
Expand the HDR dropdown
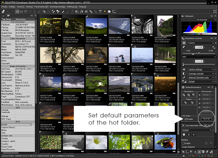(x=199, y=57)
